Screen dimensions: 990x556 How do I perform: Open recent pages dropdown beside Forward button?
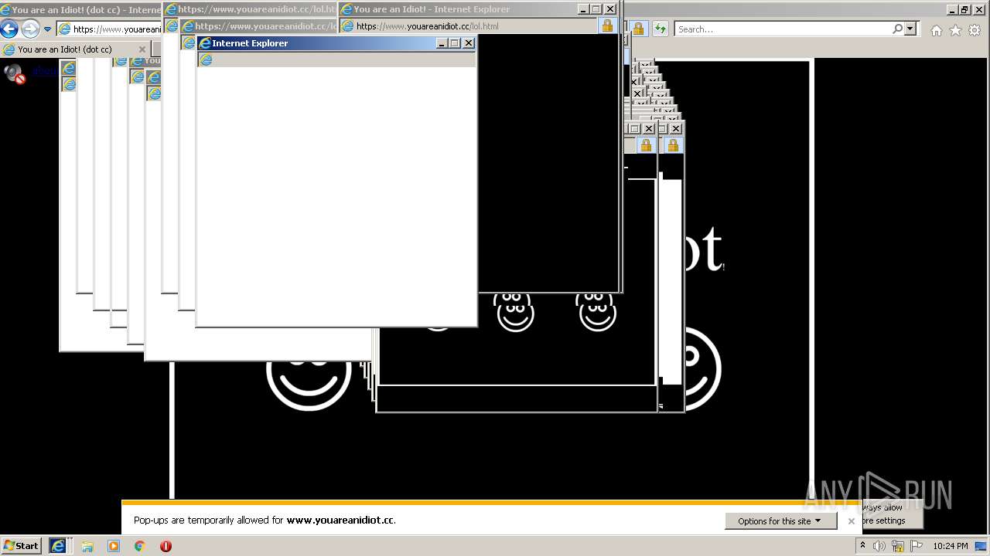click(47, 29)
